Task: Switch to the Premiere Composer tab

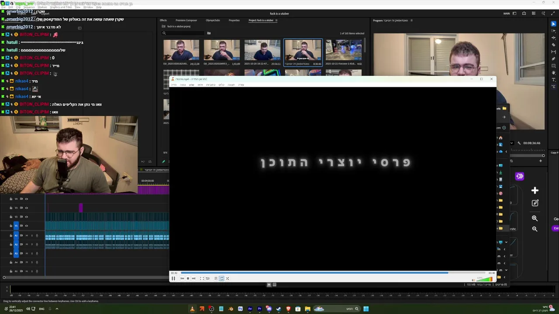Action: pyautogui.click(x=186, y=20)
